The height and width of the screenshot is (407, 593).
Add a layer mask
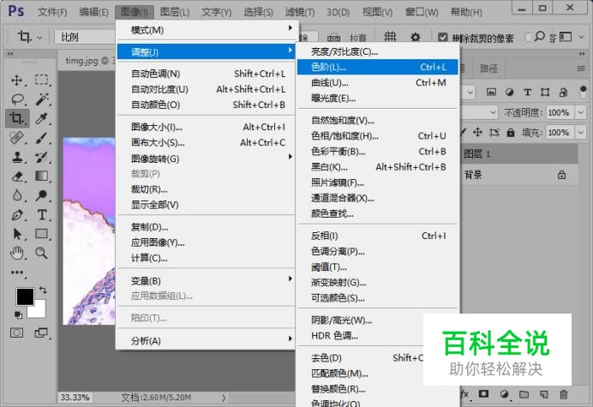point(483,394)
